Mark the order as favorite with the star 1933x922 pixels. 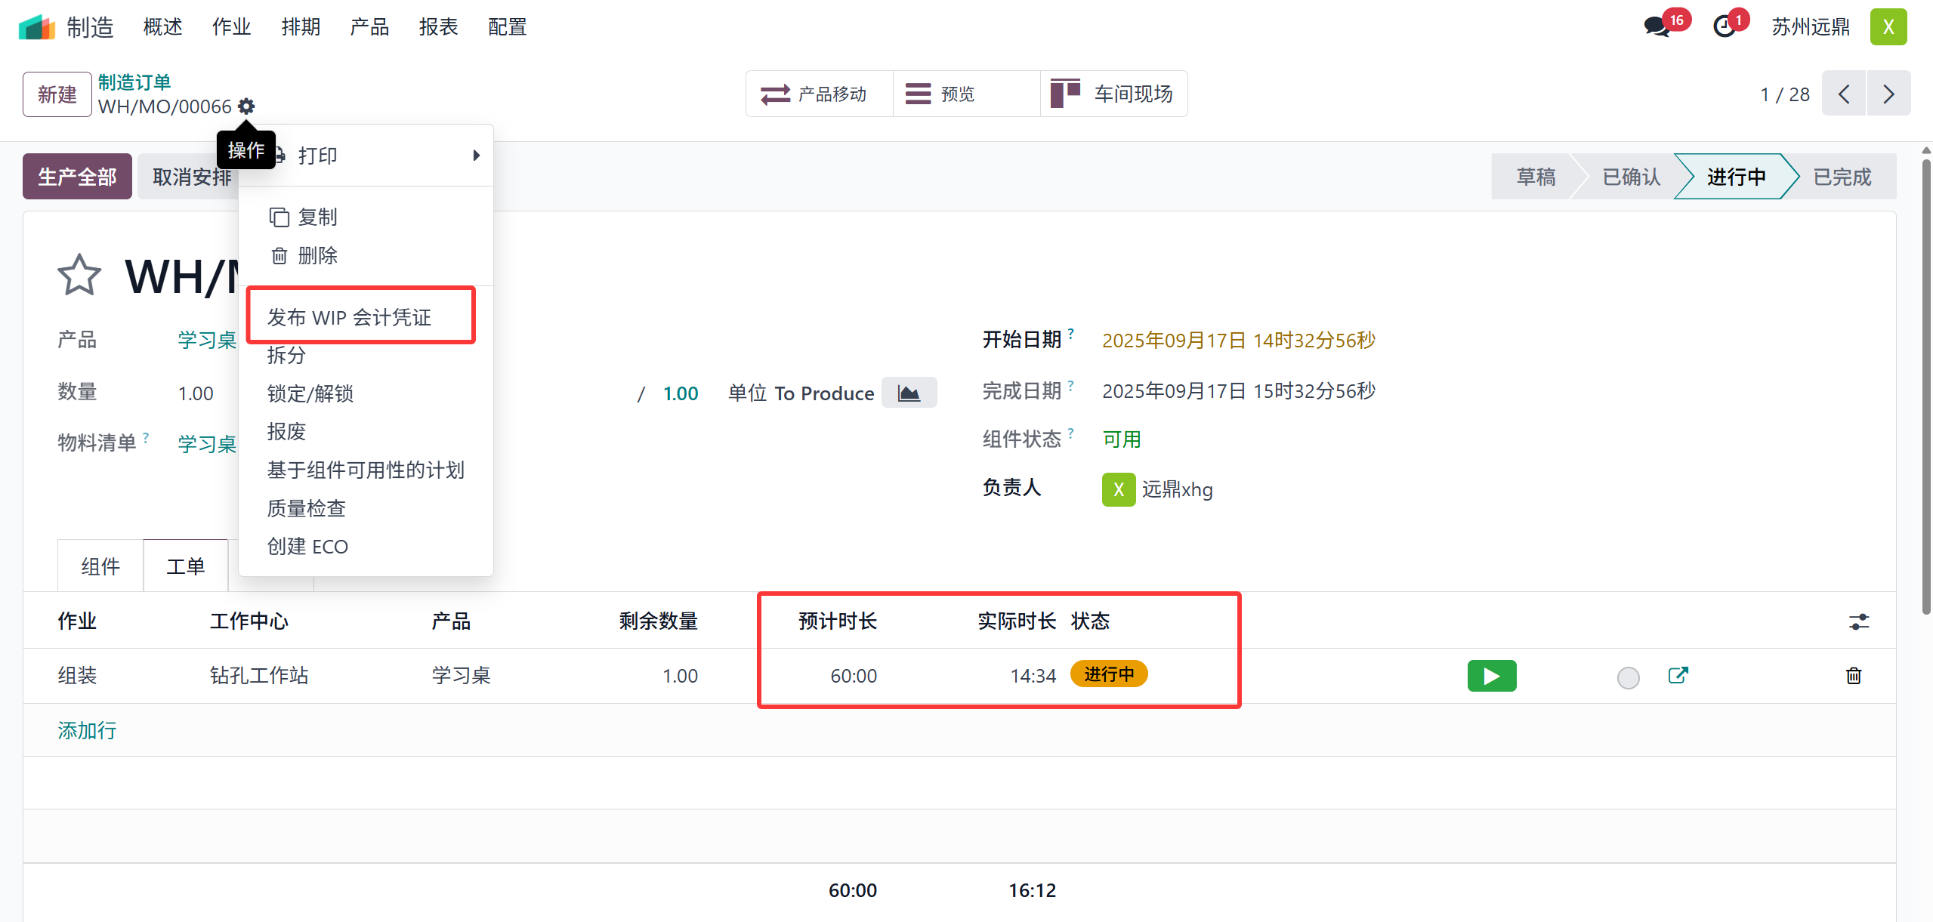[x=79, y=276]
